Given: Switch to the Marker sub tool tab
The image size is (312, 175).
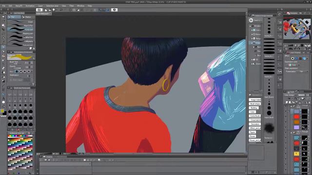Looking at the screenshot, I should point(28,17).
